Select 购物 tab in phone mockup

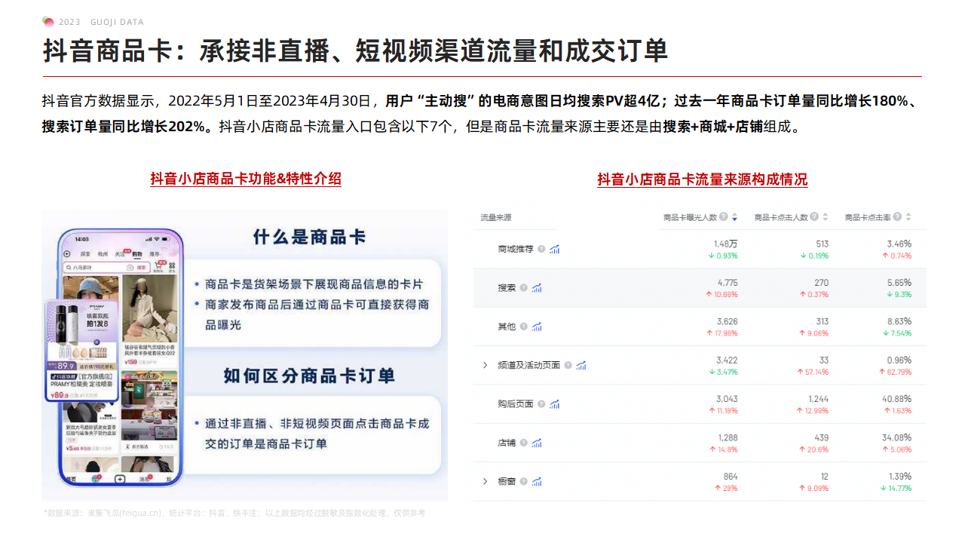click(x=136, y=254)
